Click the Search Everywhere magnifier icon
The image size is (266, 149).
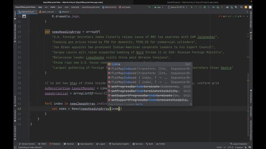241,7
